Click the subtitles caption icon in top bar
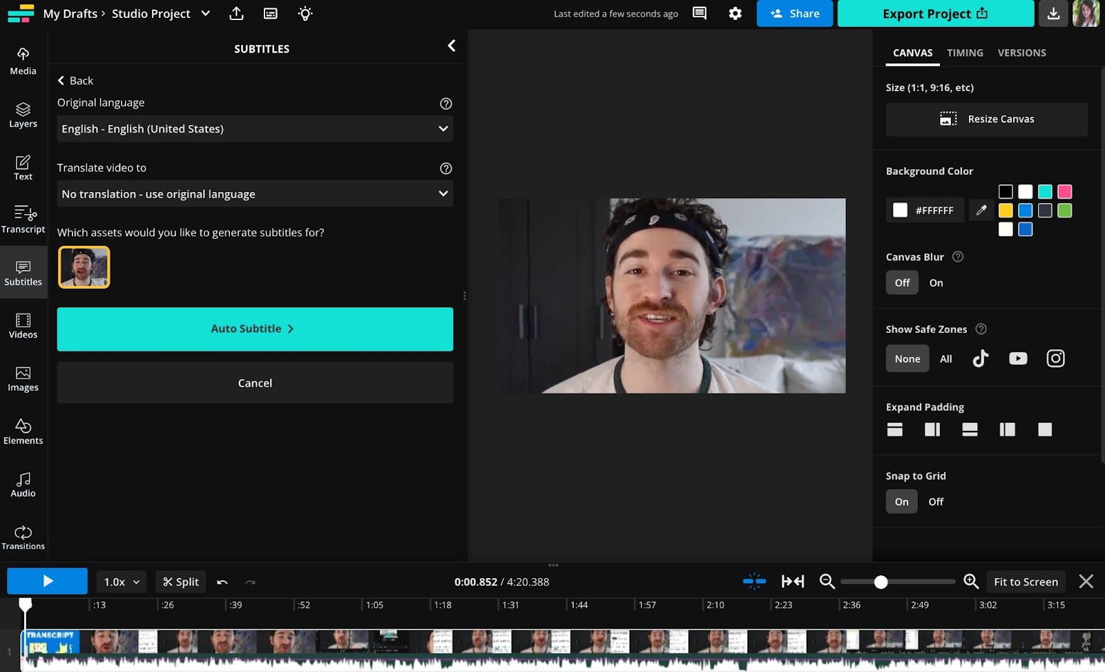Viewport: 1105px width, 672px height. click(271, 13)
